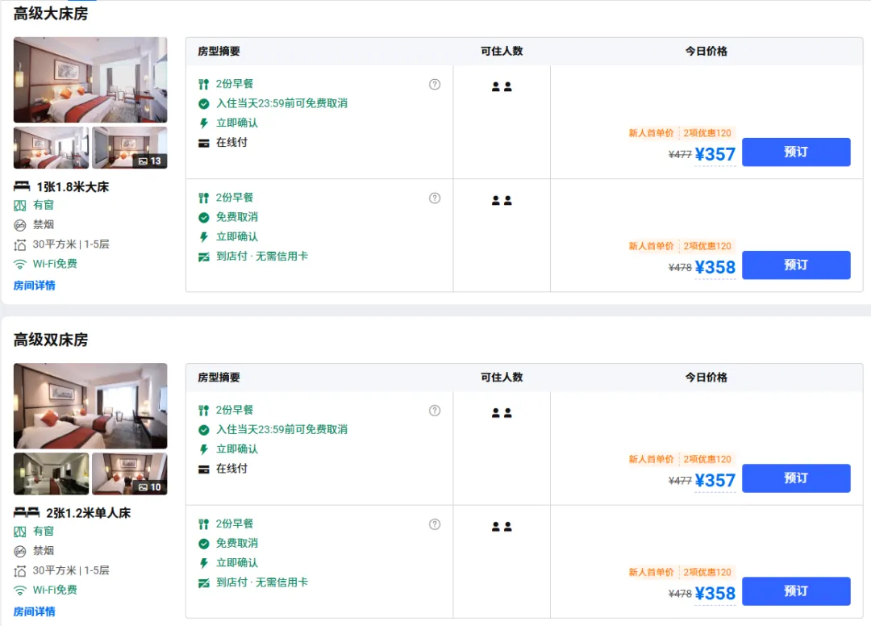Book 高级大床房 at ¥357 with 预订
Screen dimensions: 871x626
(795, 152)
